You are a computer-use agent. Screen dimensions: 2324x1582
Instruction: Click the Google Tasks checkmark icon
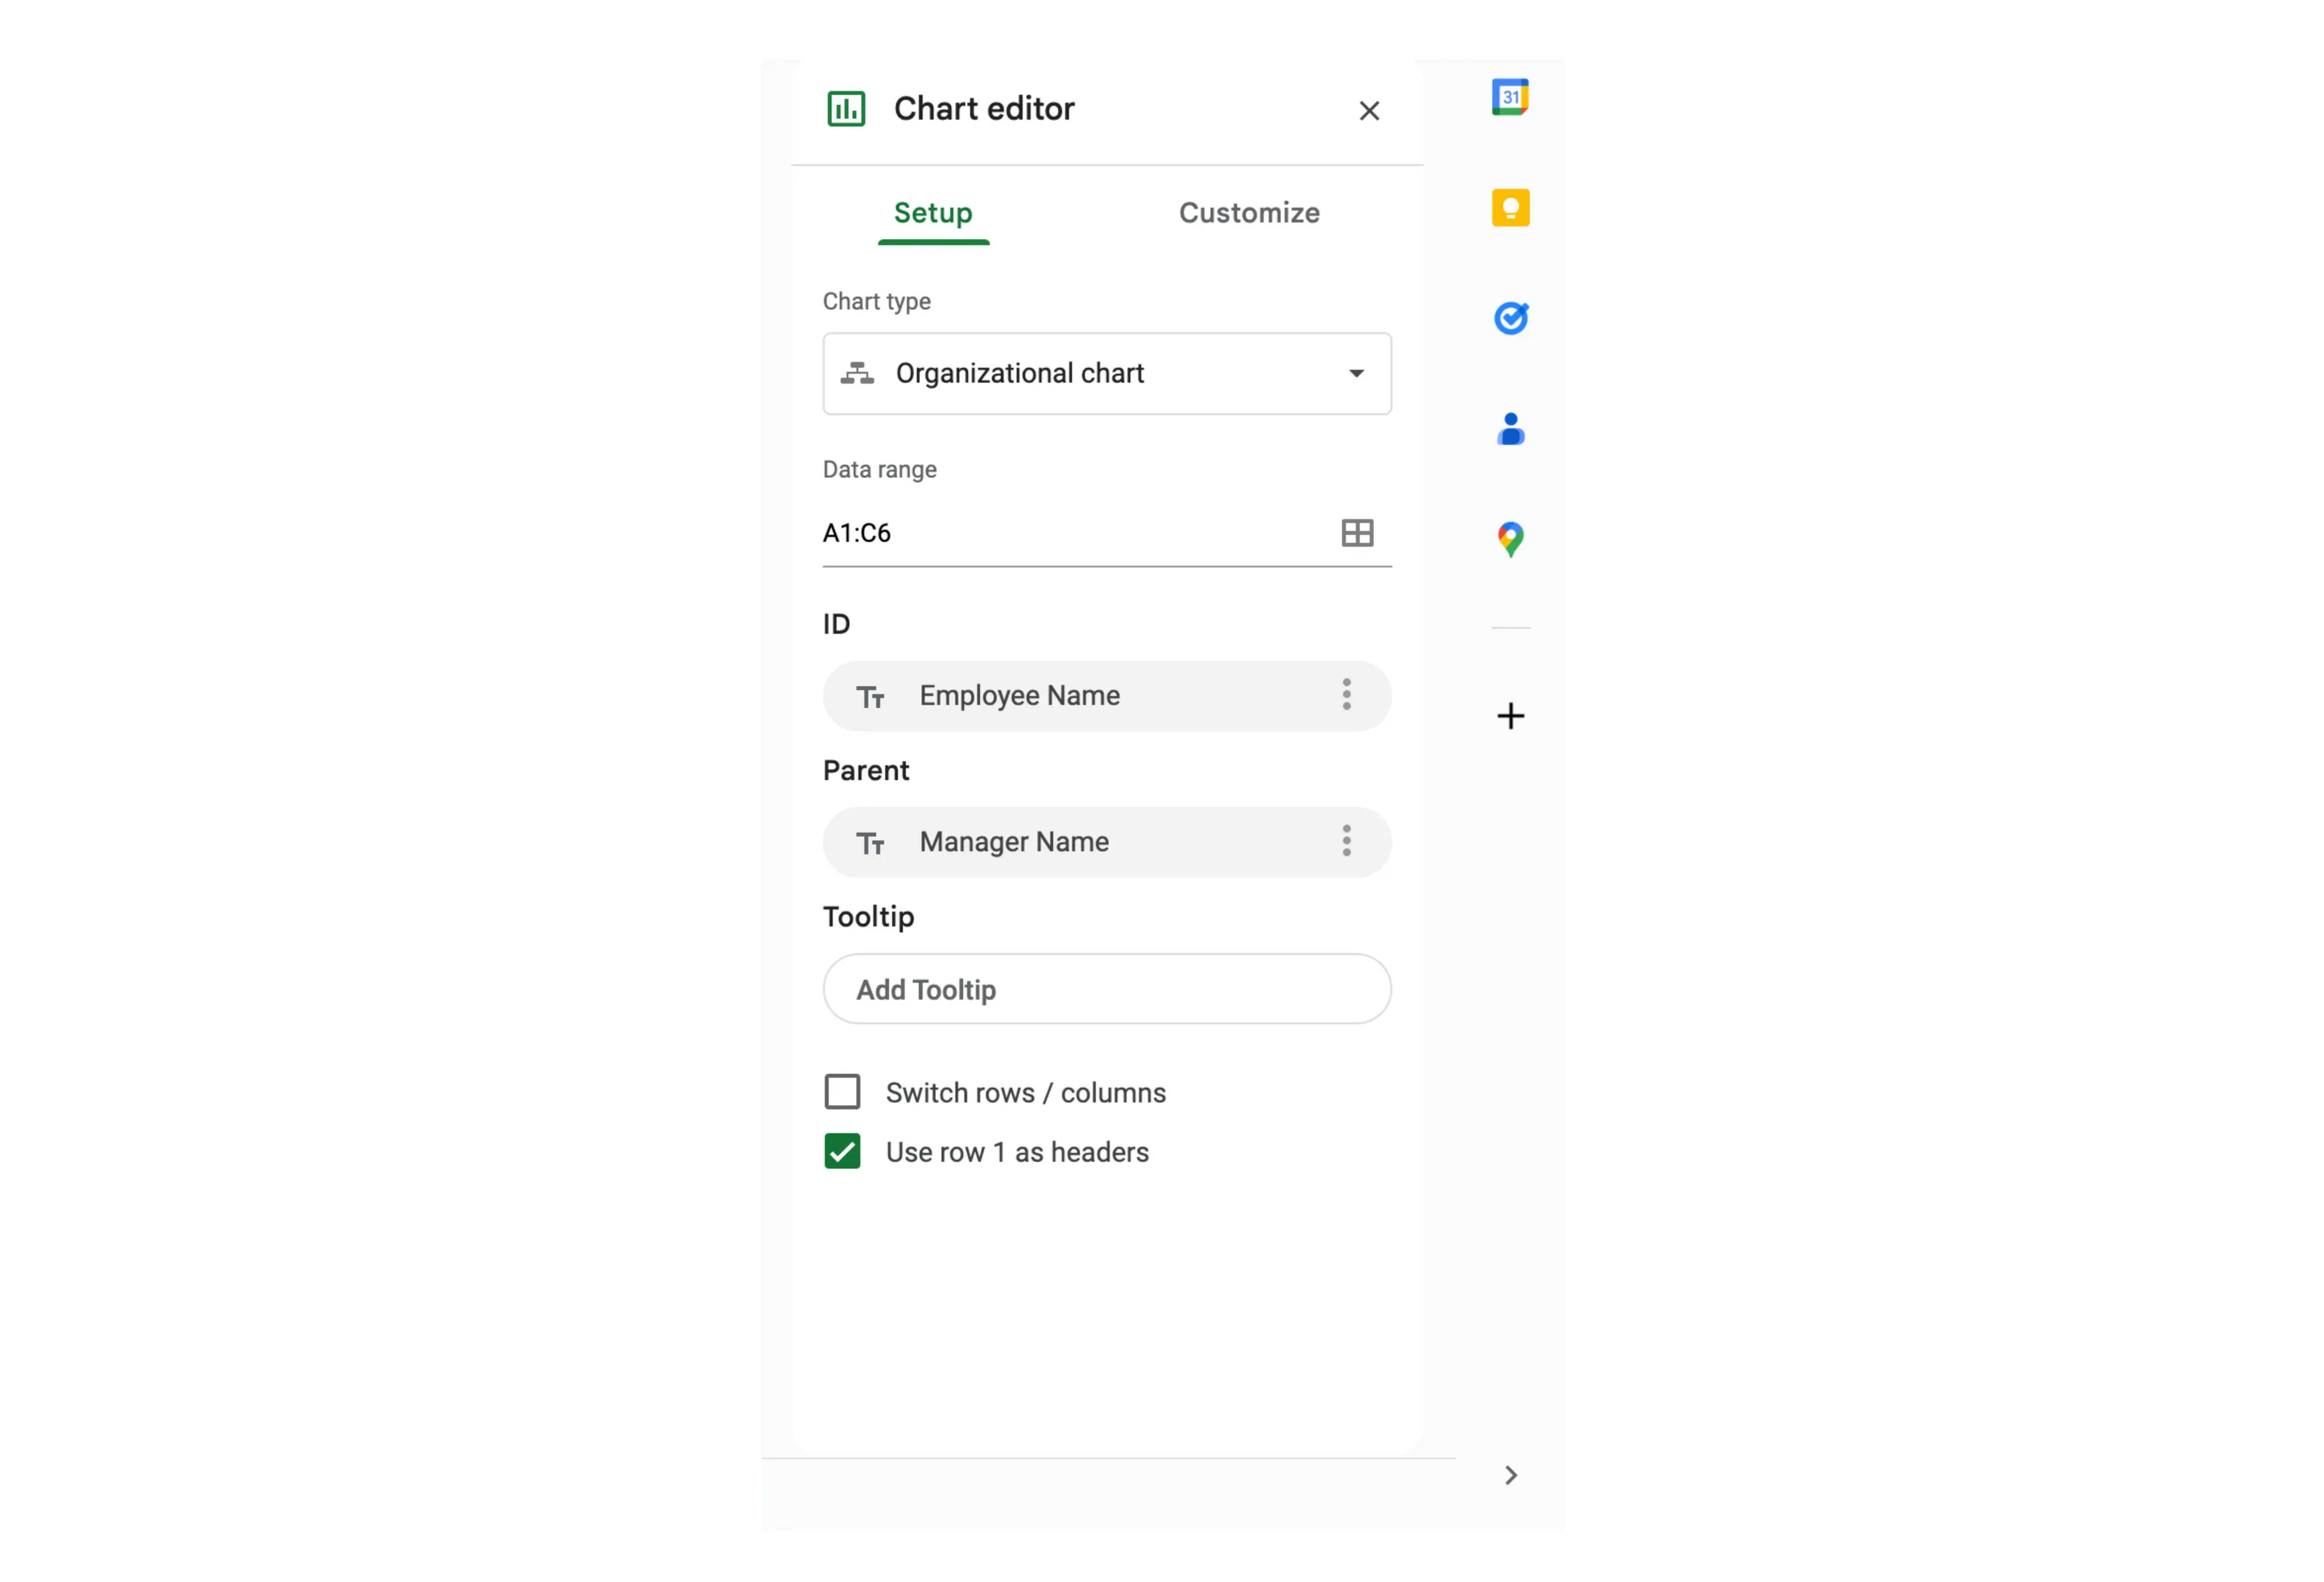1510,318
